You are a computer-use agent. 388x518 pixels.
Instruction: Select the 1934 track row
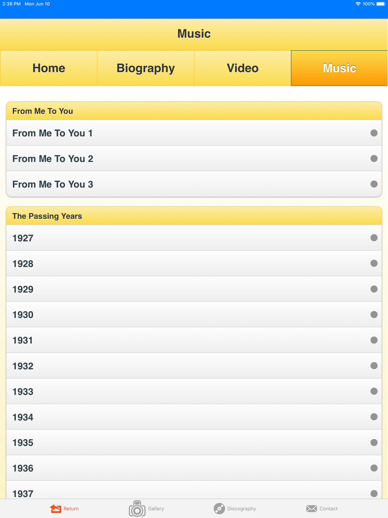(x=194, y=417)
